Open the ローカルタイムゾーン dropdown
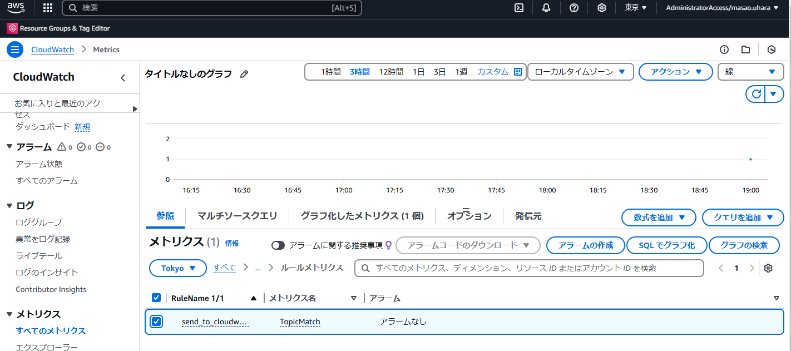791x351 pixels. point(580,72)
